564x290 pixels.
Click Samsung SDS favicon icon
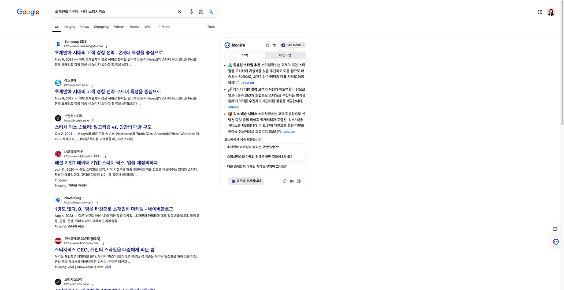(58, 44)
